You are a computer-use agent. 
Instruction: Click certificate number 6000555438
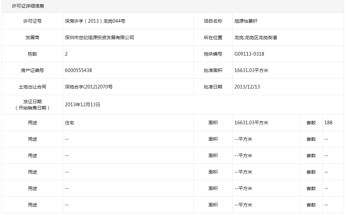pyautogui.click(x=78, y=70)
